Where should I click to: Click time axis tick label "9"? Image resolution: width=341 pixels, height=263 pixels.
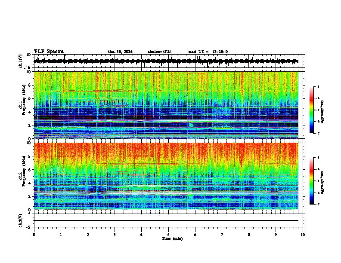pyautogui.click(x=276, y=235)
